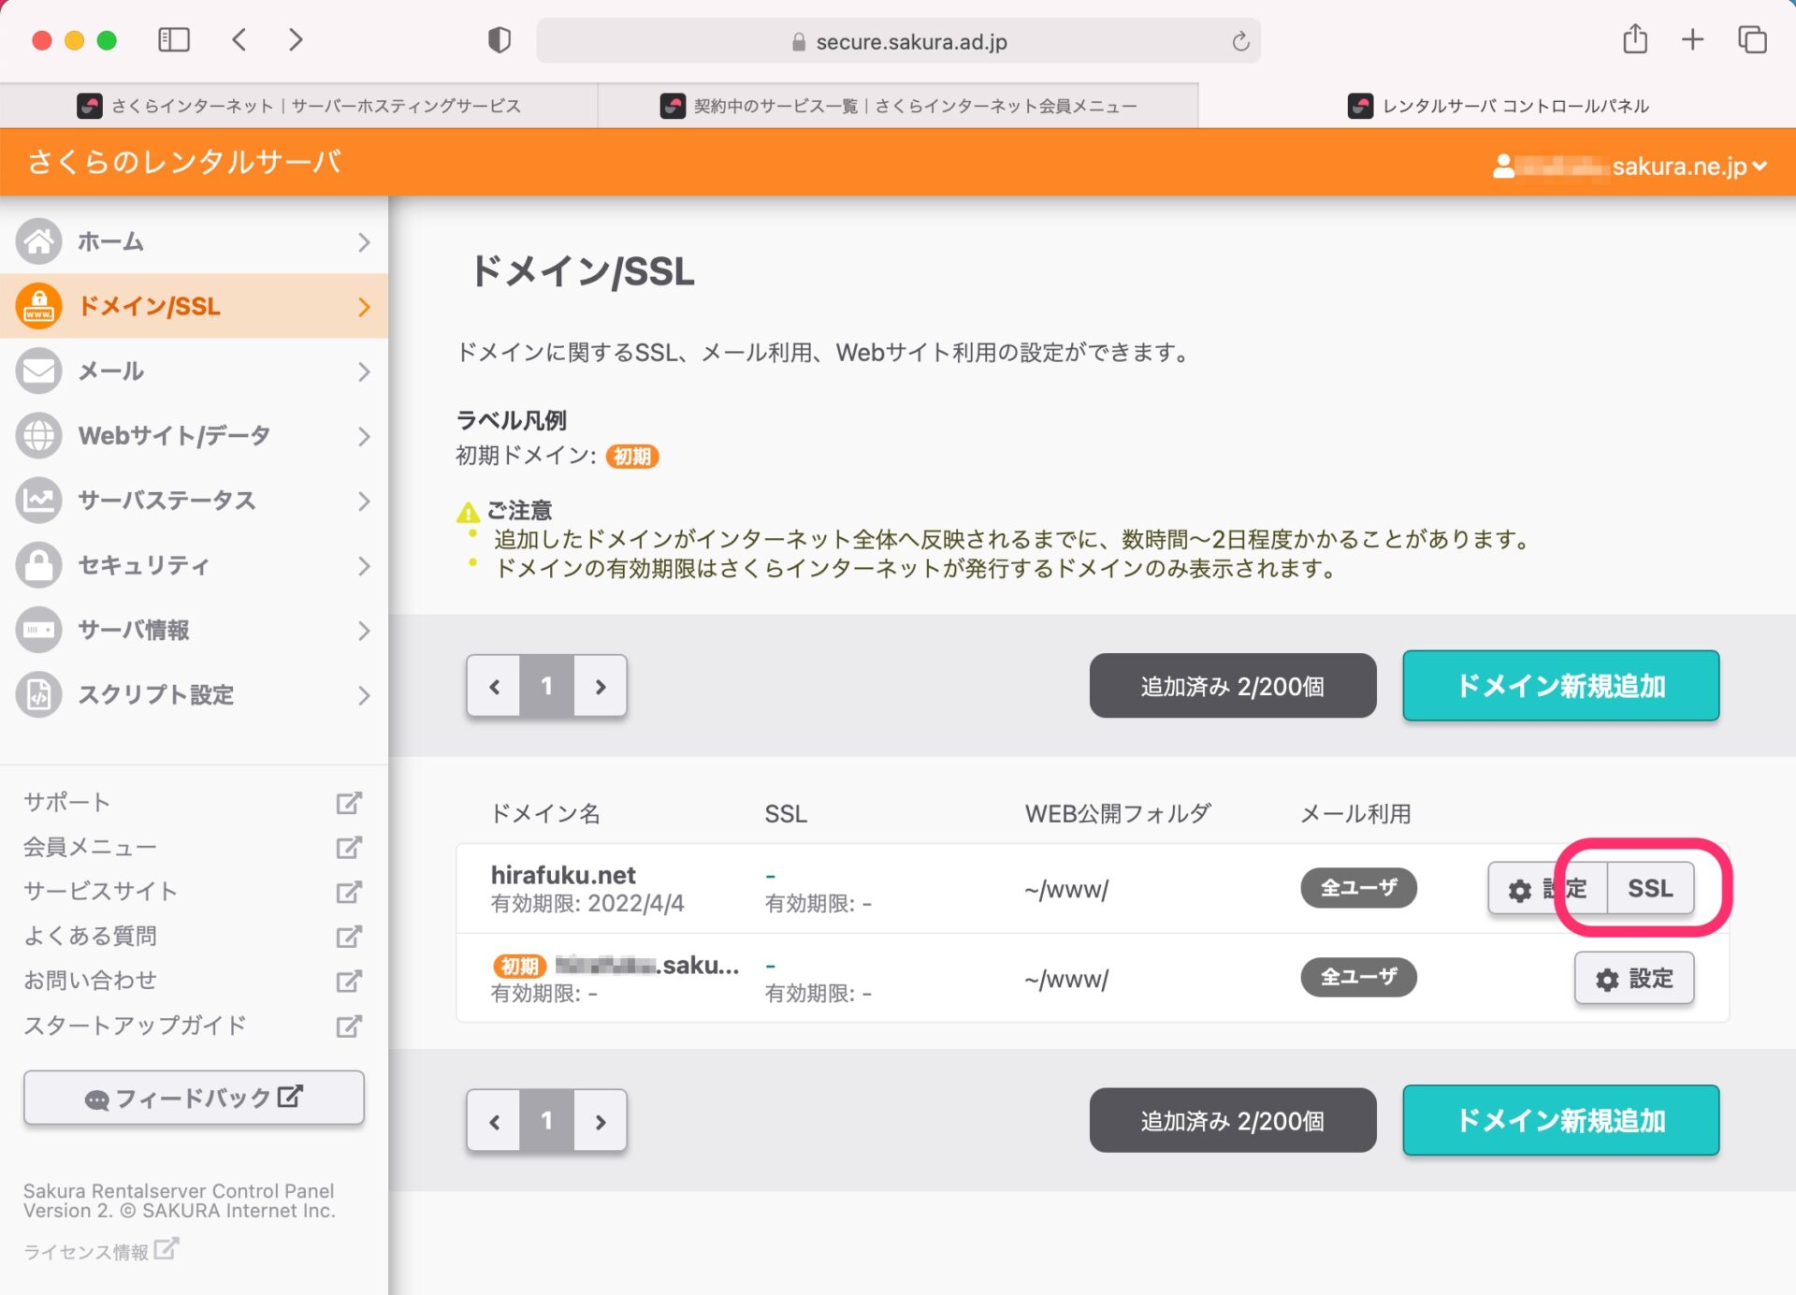Click the mail envelope icon in sidebar
This screenshot has width=1796, height=1295.
pos(38,371)
